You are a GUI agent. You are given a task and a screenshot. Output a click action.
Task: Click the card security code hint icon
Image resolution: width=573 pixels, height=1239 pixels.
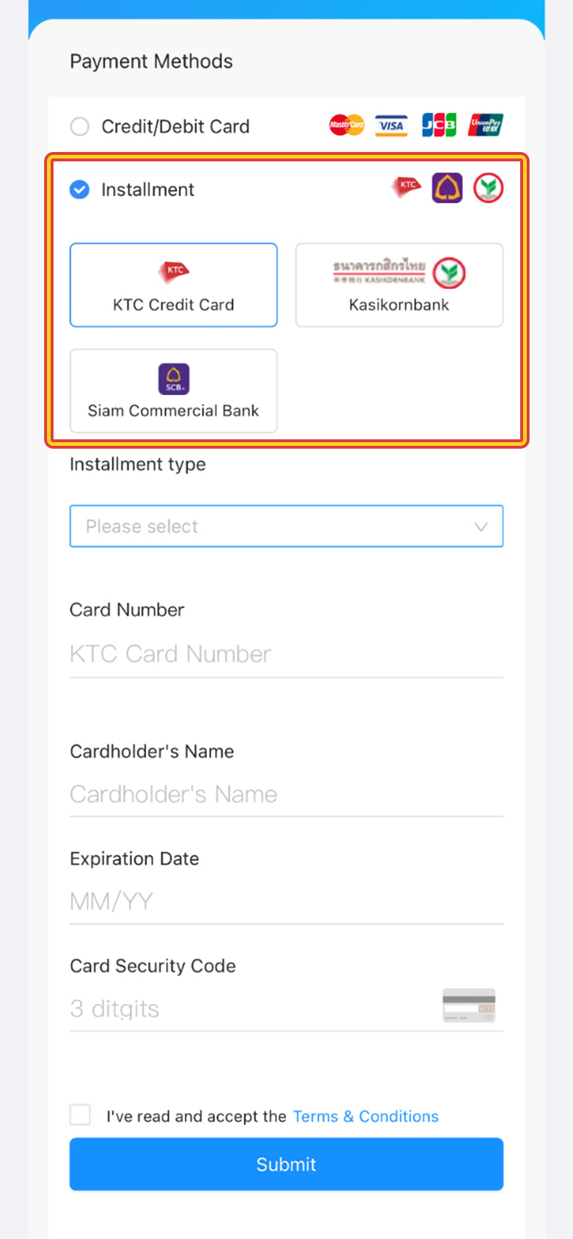coord(469,1005)
